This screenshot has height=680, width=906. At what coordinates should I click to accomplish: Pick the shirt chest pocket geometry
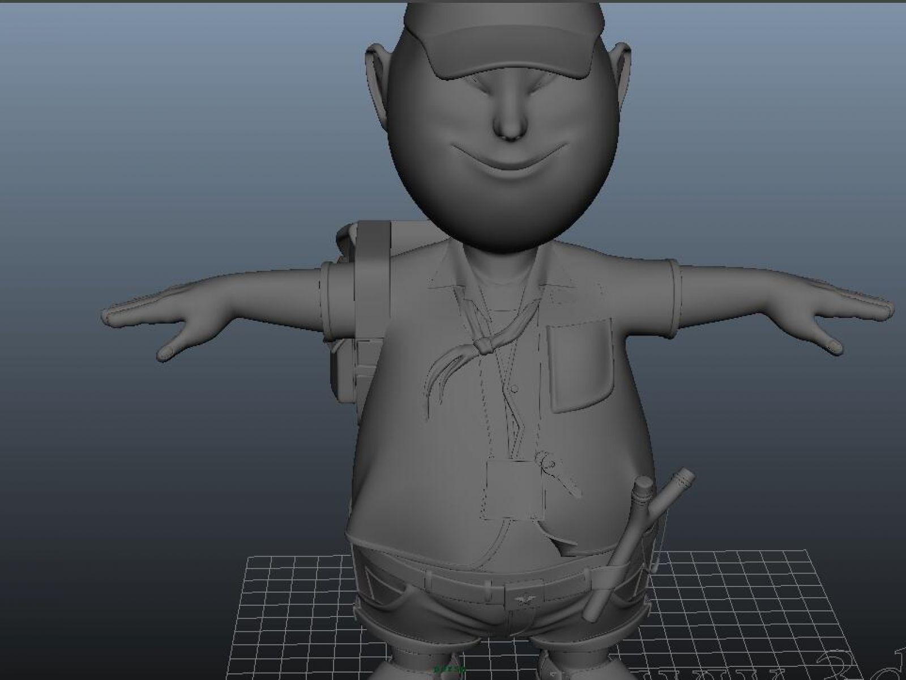(x=580, y=365)
